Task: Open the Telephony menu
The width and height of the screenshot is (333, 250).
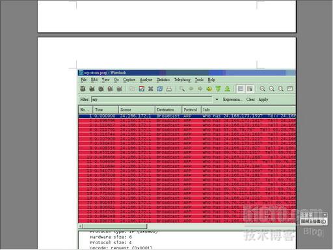Action: (x=182, y=79)
